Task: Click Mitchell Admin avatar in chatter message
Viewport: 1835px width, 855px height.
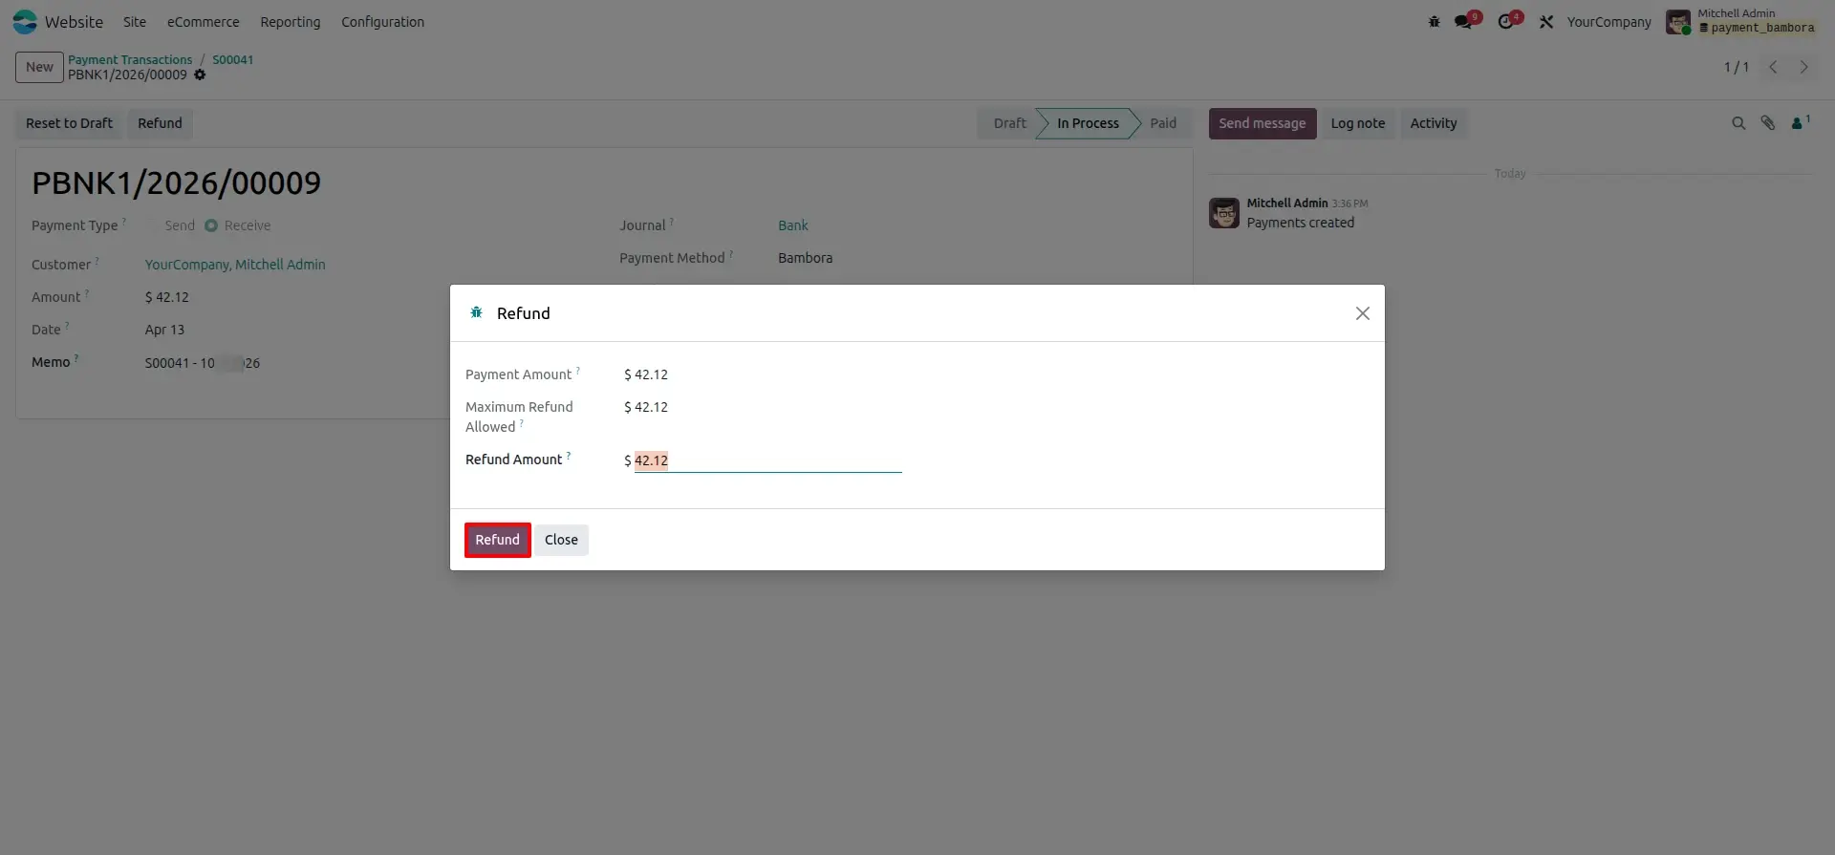Action: pos(1224,213)
